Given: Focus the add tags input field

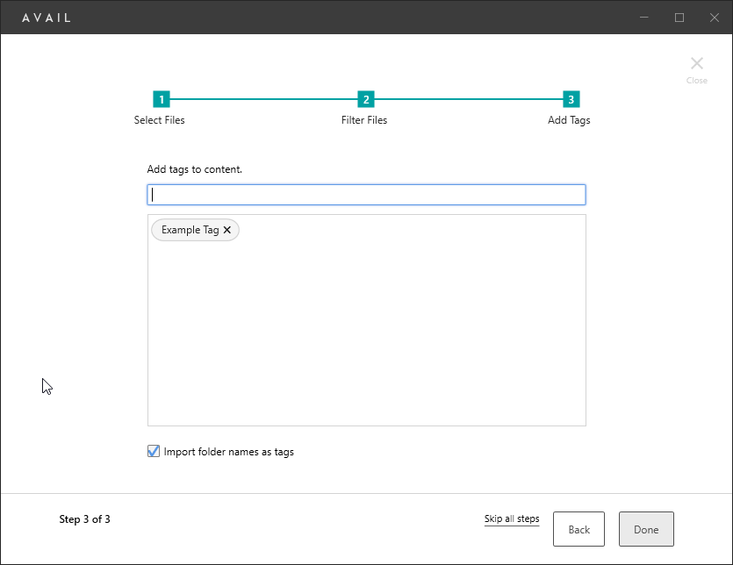Looking at the screenshot, I should pos(367,195).
